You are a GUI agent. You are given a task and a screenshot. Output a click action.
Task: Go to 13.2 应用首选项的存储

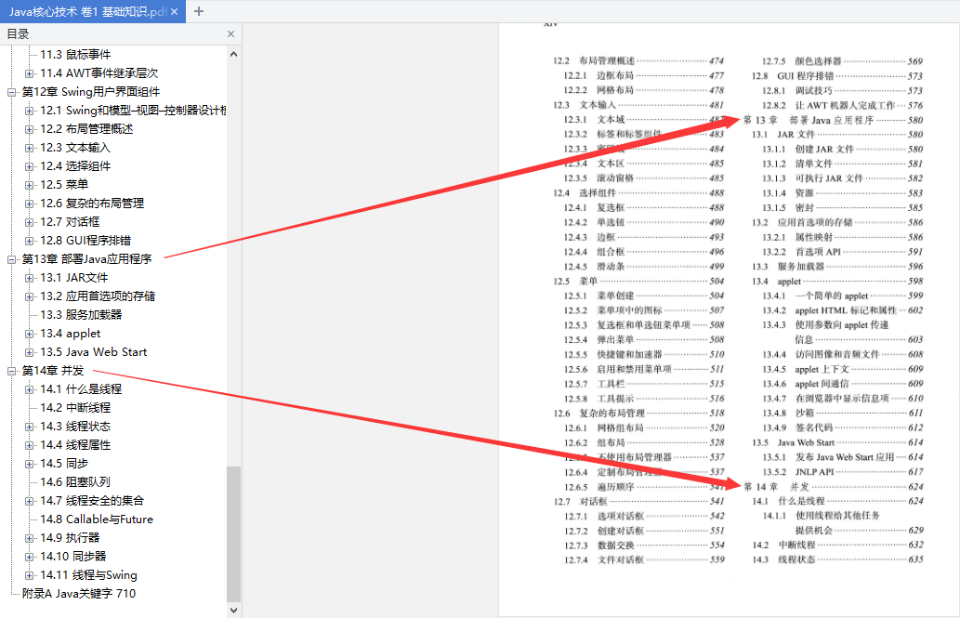pyautogui.click(x=98, y=296)
